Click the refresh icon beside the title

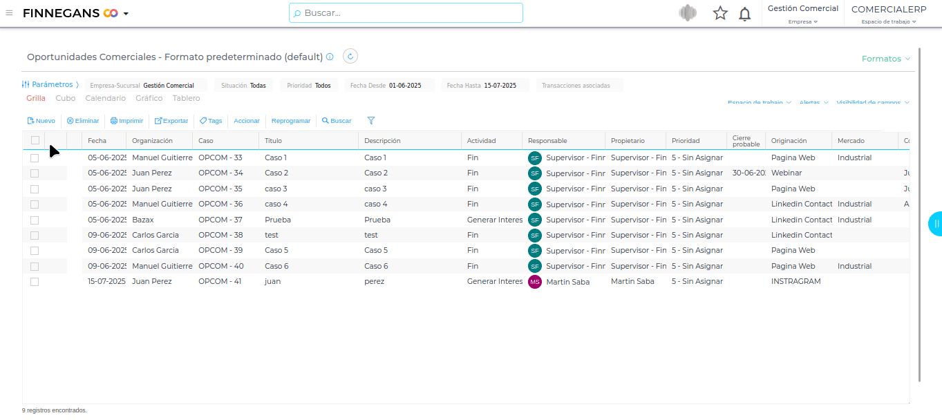tap(350, 57)
